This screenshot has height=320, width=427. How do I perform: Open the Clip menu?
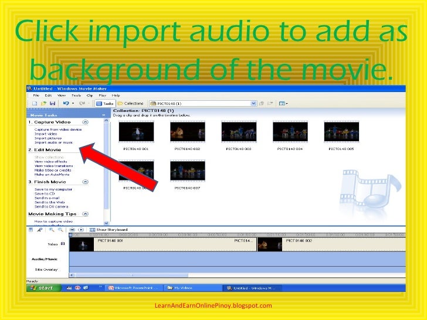point(90,96)
